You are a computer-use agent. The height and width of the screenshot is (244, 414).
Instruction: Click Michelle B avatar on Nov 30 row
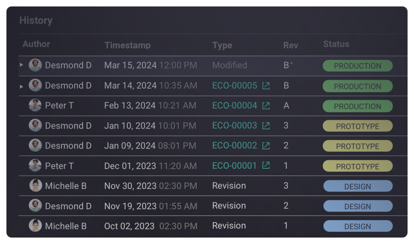(x=35, y=186)
